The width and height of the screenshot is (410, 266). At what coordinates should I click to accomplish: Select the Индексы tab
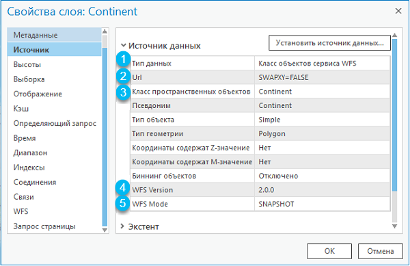tap(55, 168)
